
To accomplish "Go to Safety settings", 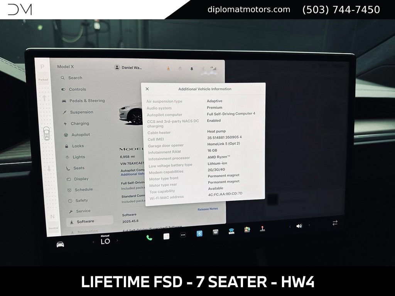I will [78, 200].
